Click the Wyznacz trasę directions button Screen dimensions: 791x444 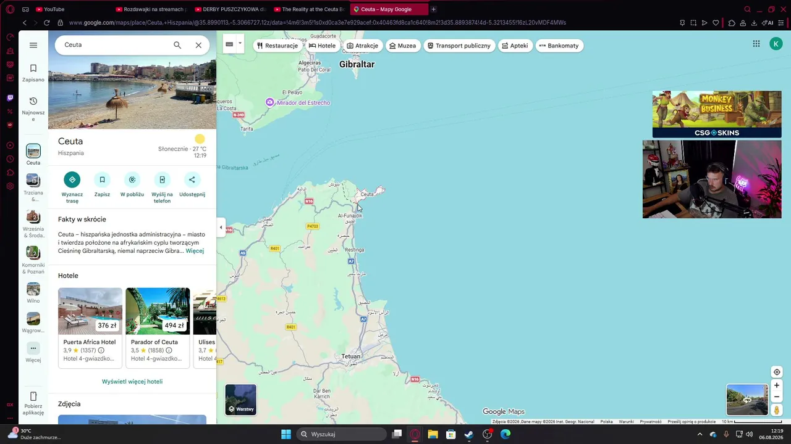point(72,179)
